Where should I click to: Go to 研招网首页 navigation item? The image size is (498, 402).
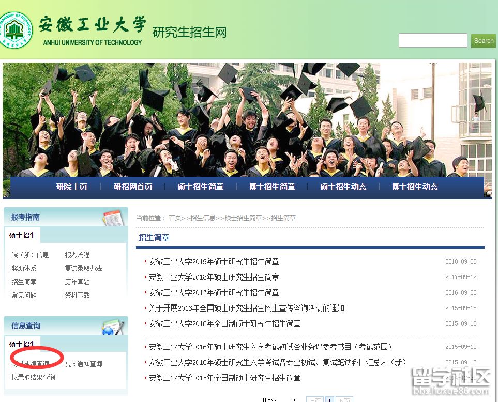[x=133, y=187]
